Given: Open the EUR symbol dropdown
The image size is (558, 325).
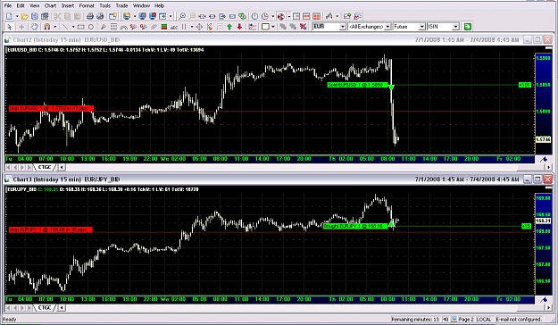Looking at the screenshot, I should pyautogui.click(x=343, y=27).
